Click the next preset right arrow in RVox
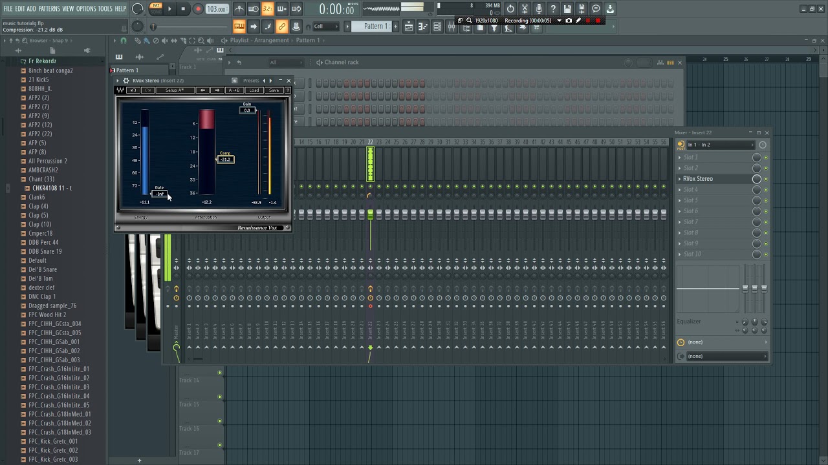This screenshot has height=465, width=828. 271,81
